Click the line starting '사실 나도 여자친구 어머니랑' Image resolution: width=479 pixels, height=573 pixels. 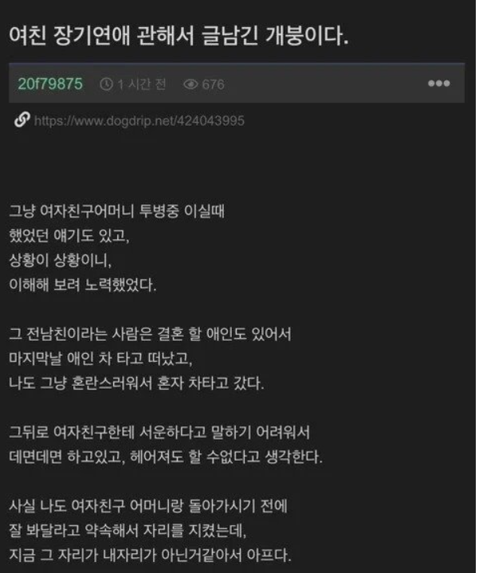(x=148, y=506)
